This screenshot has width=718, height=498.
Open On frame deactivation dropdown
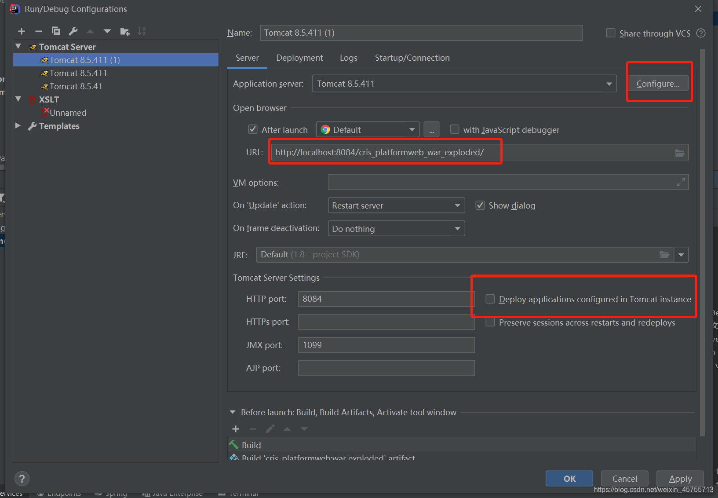pos(396,229)
